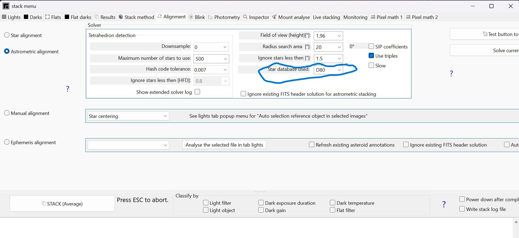This screenshot has width=519, height=238.
Task: Open the Live stacking tab
Action: pyautogui.click(x=326, y=17)
